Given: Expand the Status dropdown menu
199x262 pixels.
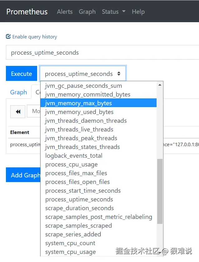Looking at the screenshot, I should (x=114, y=12).
